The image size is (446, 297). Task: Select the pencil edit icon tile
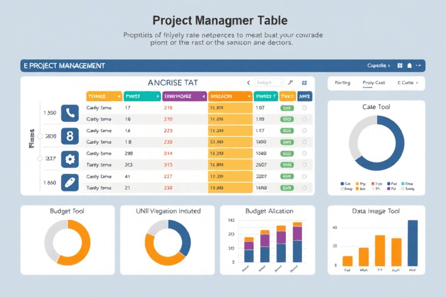pos(70,182)
